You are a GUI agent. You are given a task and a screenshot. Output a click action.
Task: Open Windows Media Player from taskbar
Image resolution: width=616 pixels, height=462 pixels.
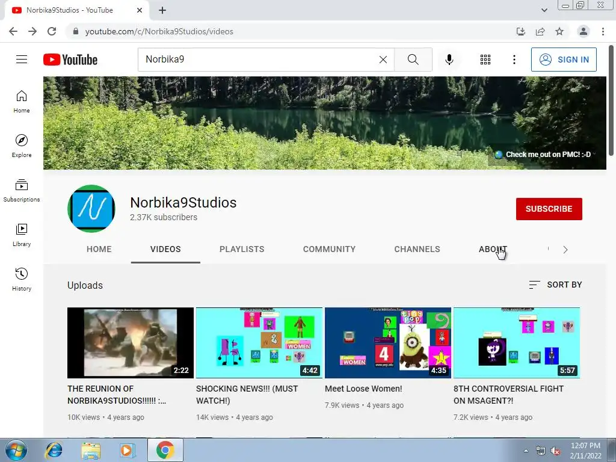click(127, 450)
